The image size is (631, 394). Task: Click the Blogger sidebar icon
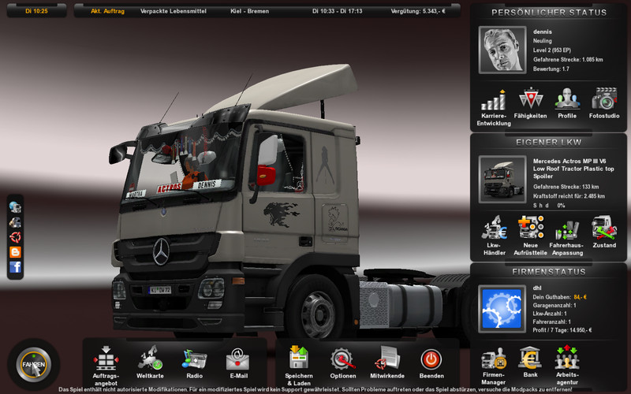tap(15, 252)
